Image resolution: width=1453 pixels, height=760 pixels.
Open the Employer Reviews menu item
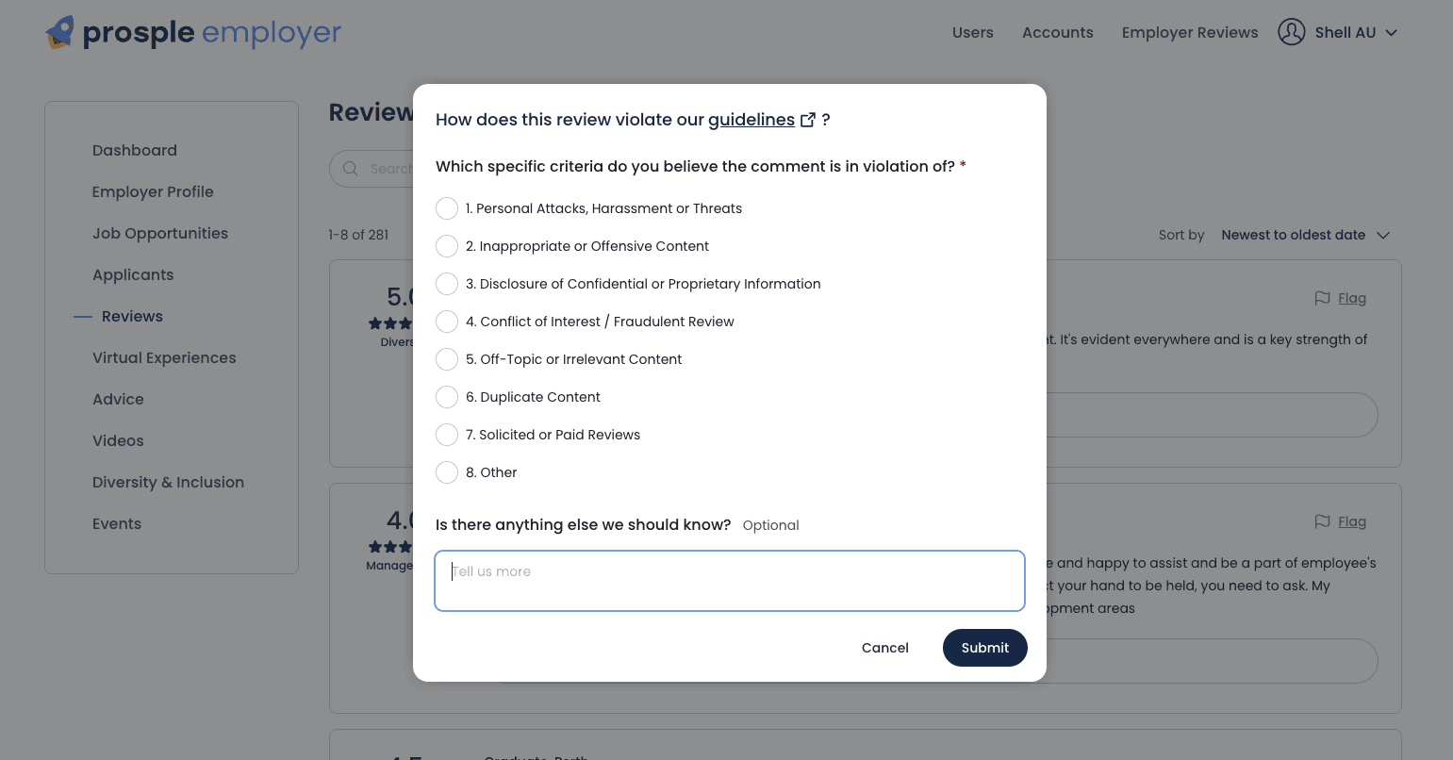(1190, 32)
